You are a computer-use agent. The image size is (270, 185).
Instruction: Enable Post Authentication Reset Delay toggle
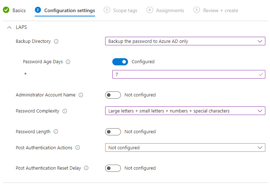[x=113, y=168]
